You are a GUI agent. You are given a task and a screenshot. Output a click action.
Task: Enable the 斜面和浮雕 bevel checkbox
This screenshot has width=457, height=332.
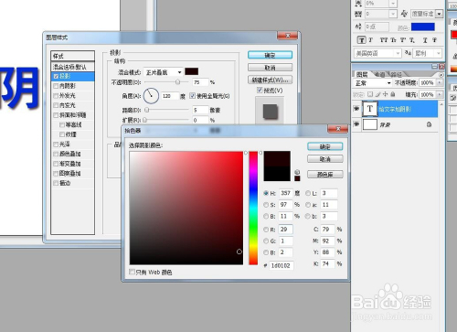click(56, 115)
